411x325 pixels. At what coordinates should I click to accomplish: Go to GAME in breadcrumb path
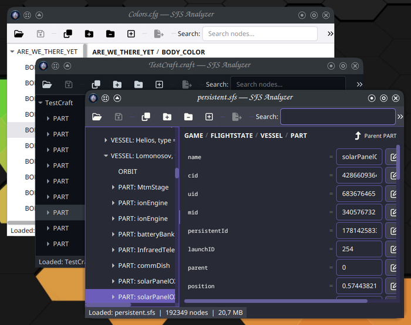194,136
